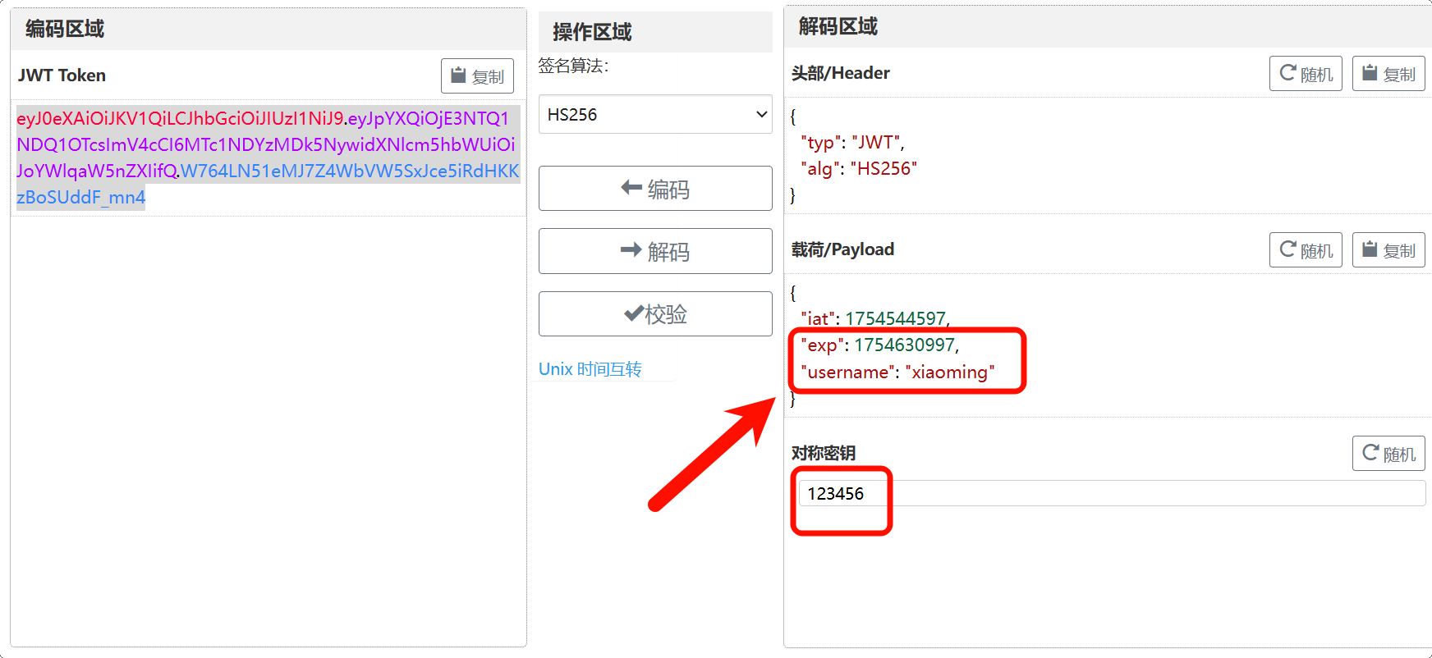
Task: Randomize the 载荷/Payload with its 随机 button
Action: [1305, 250]
